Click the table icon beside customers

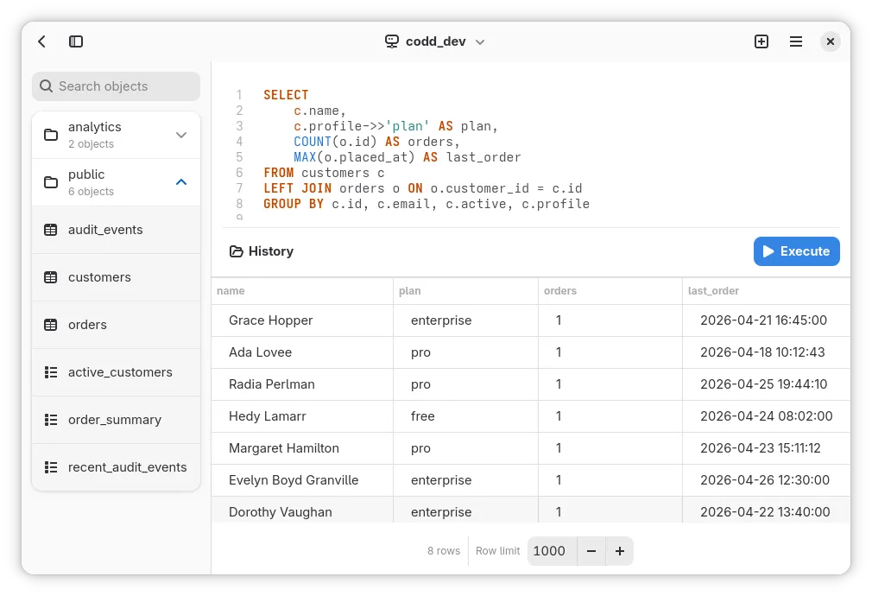(x=51, y=277)
